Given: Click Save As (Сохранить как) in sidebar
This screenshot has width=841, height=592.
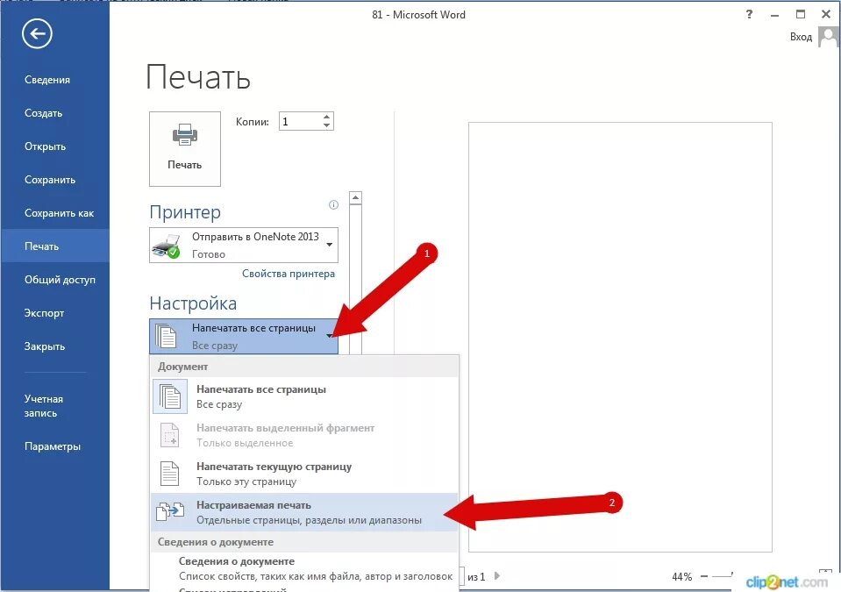Looking at the screenshot, I should tap(59, 213).
